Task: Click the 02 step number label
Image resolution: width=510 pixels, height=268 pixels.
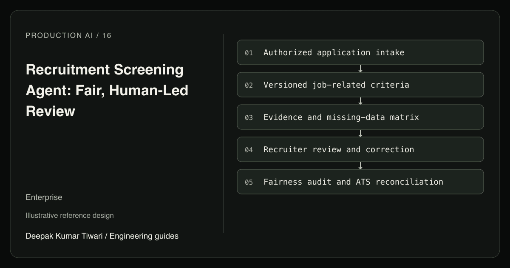Action: pyautogui.click(x=249, y=85)
